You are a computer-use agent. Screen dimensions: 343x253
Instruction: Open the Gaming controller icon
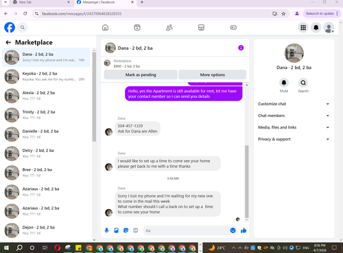[233, 27]
